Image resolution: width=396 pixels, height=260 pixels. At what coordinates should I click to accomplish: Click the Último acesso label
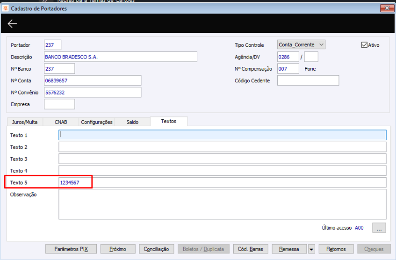click(x=337, y=228)
